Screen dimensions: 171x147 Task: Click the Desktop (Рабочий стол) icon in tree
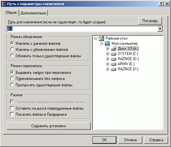(x=101, y=38)
